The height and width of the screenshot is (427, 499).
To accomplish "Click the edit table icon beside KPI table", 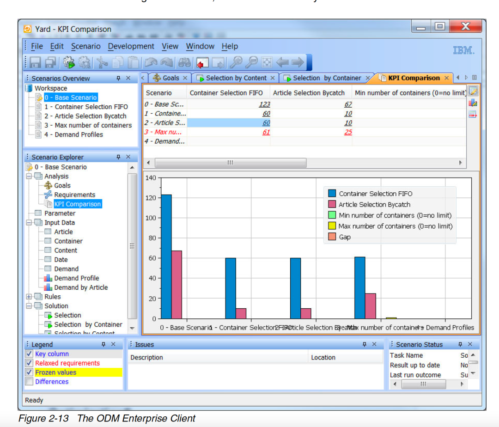I will (x=473, y=91).
